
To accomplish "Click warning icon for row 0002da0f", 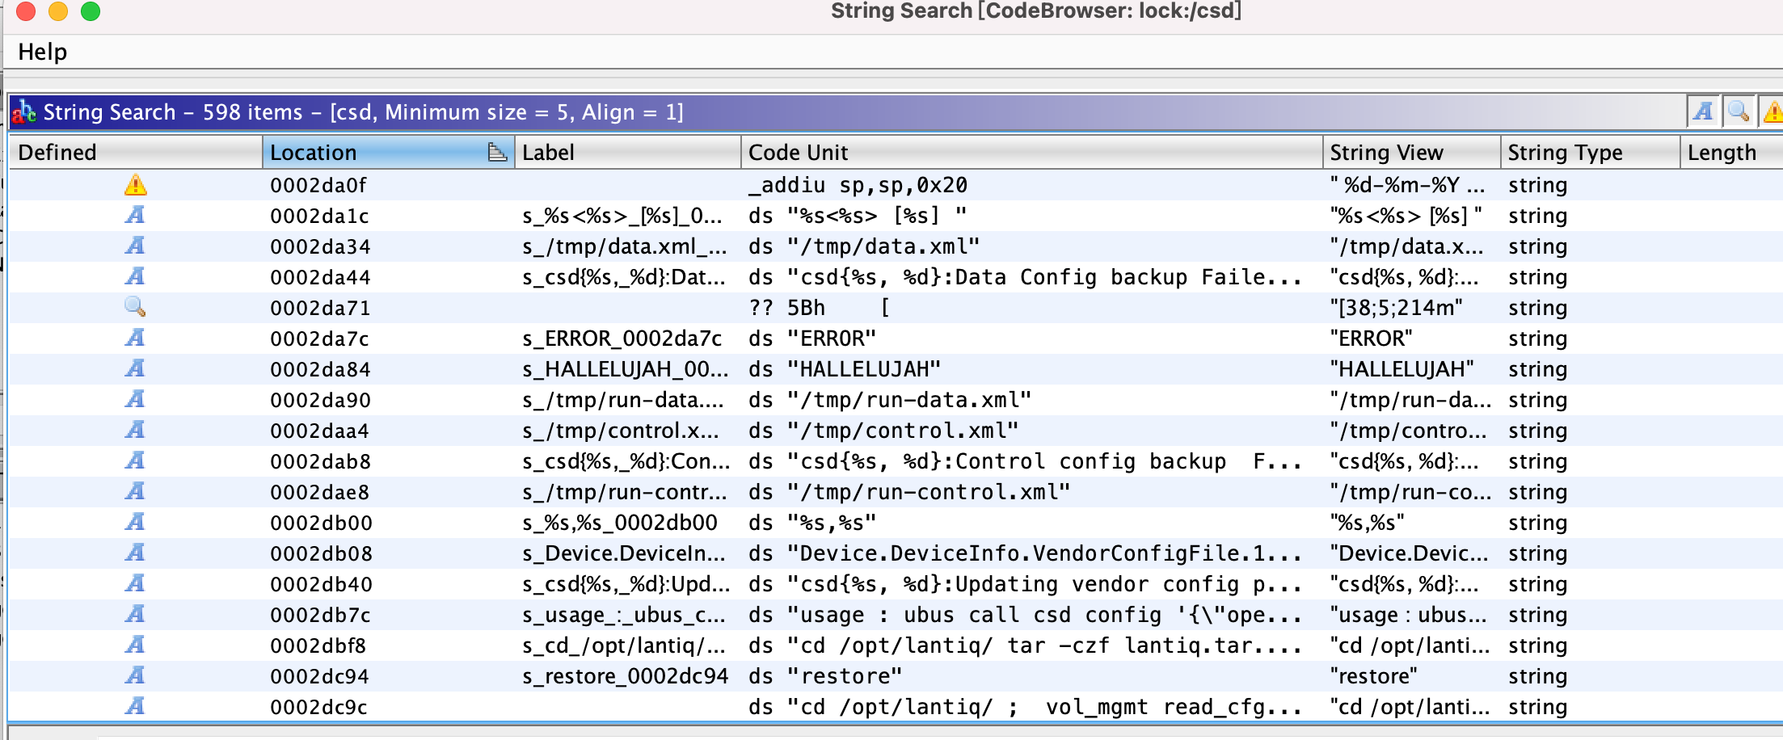I will (x=136, y=185).
